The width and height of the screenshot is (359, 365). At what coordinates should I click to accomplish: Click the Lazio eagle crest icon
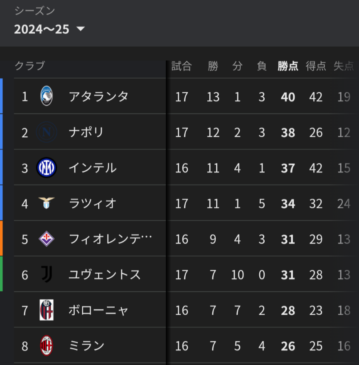(x=47, y=203)
